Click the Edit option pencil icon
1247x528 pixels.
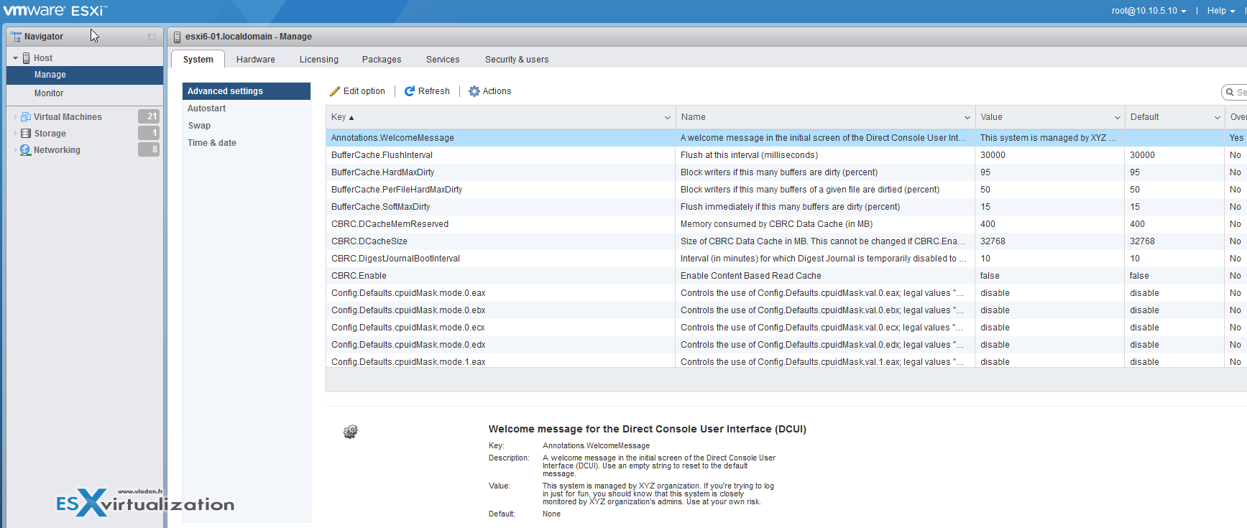coord(335,91)
